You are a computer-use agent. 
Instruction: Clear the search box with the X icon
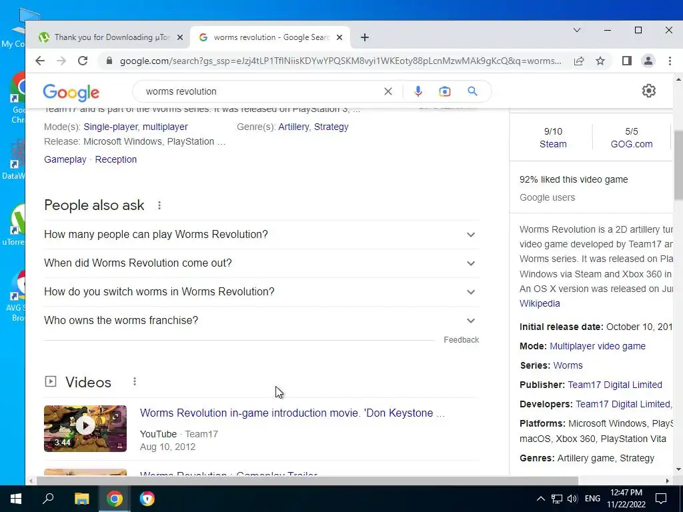click(388, 91)
